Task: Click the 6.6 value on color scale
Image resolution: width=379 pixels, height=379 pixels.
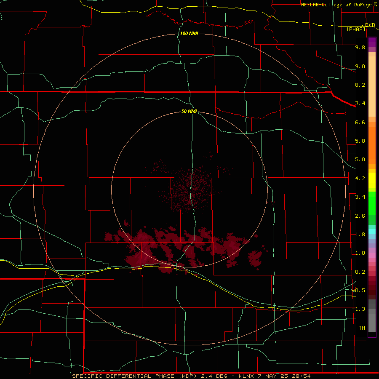Action: pyautogui.click(x=360, y=122)
